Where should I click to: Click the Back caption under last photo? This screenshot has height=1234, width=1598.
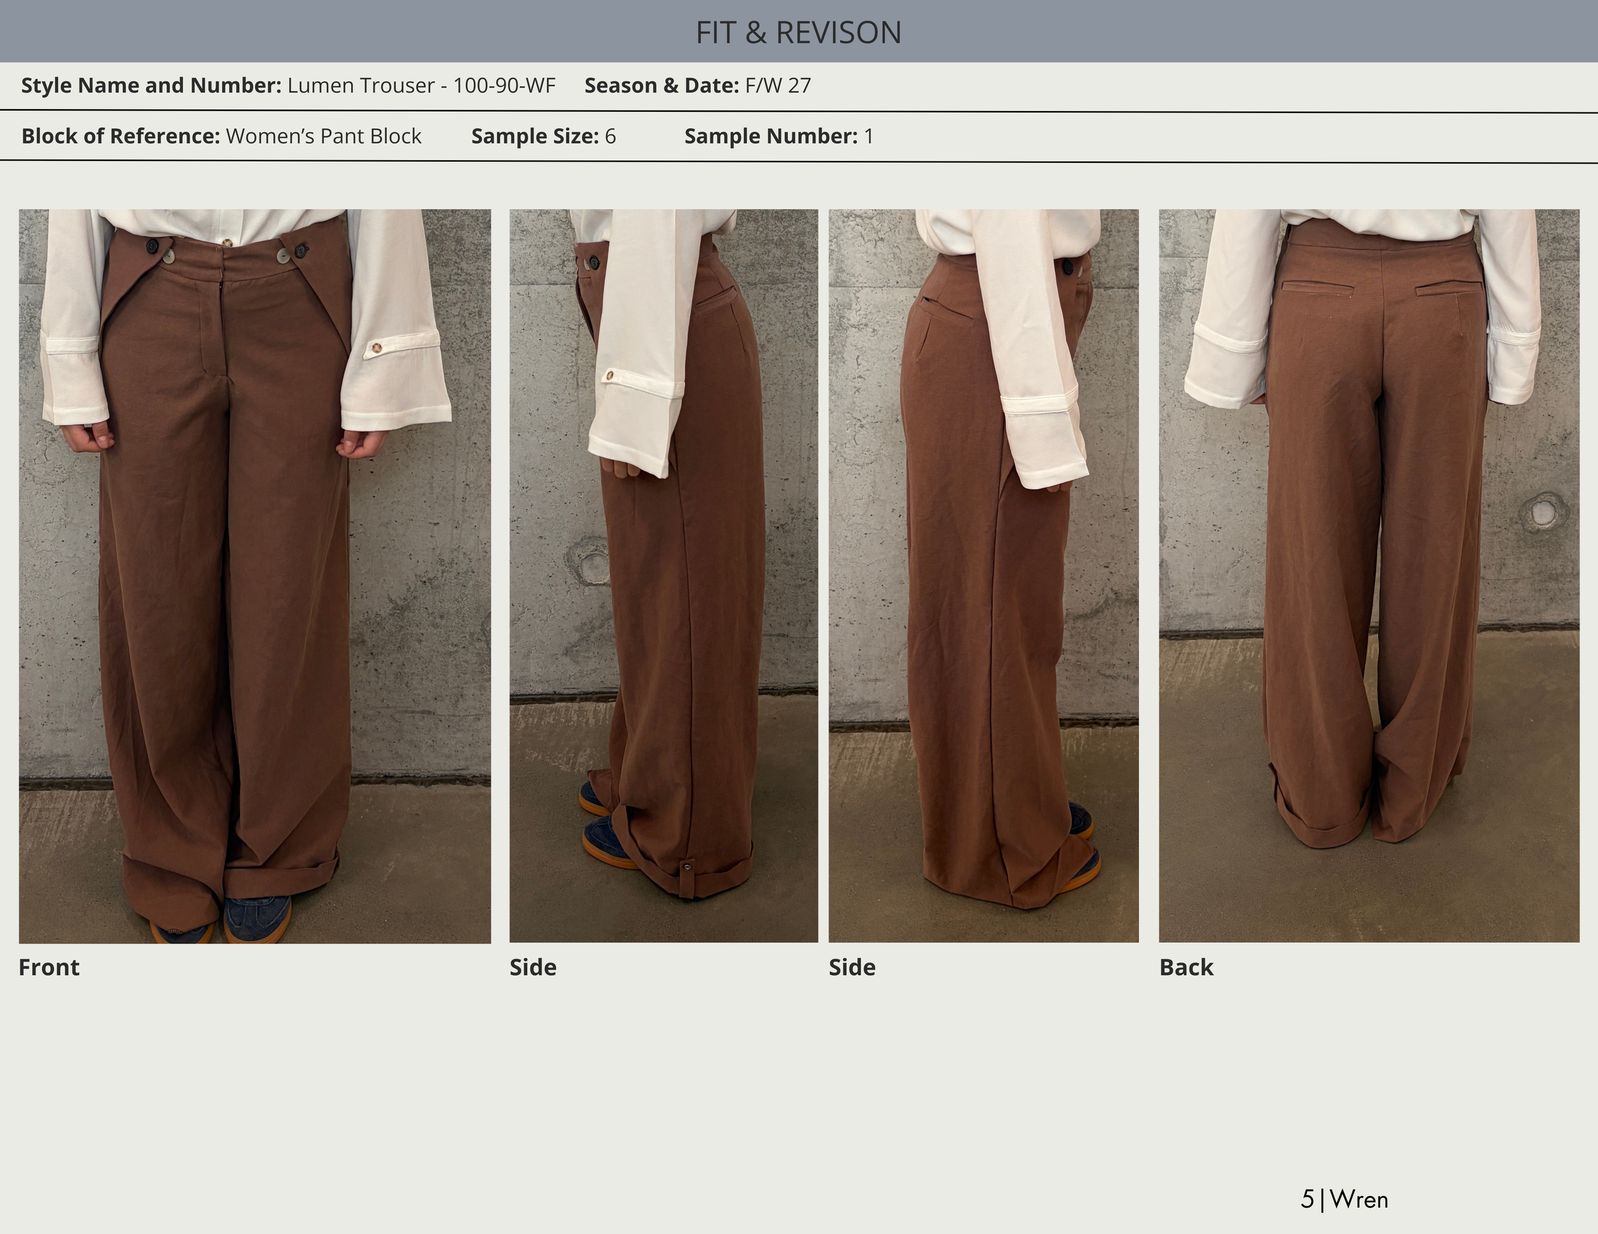pyautogui.click(x=1186, y=967)
